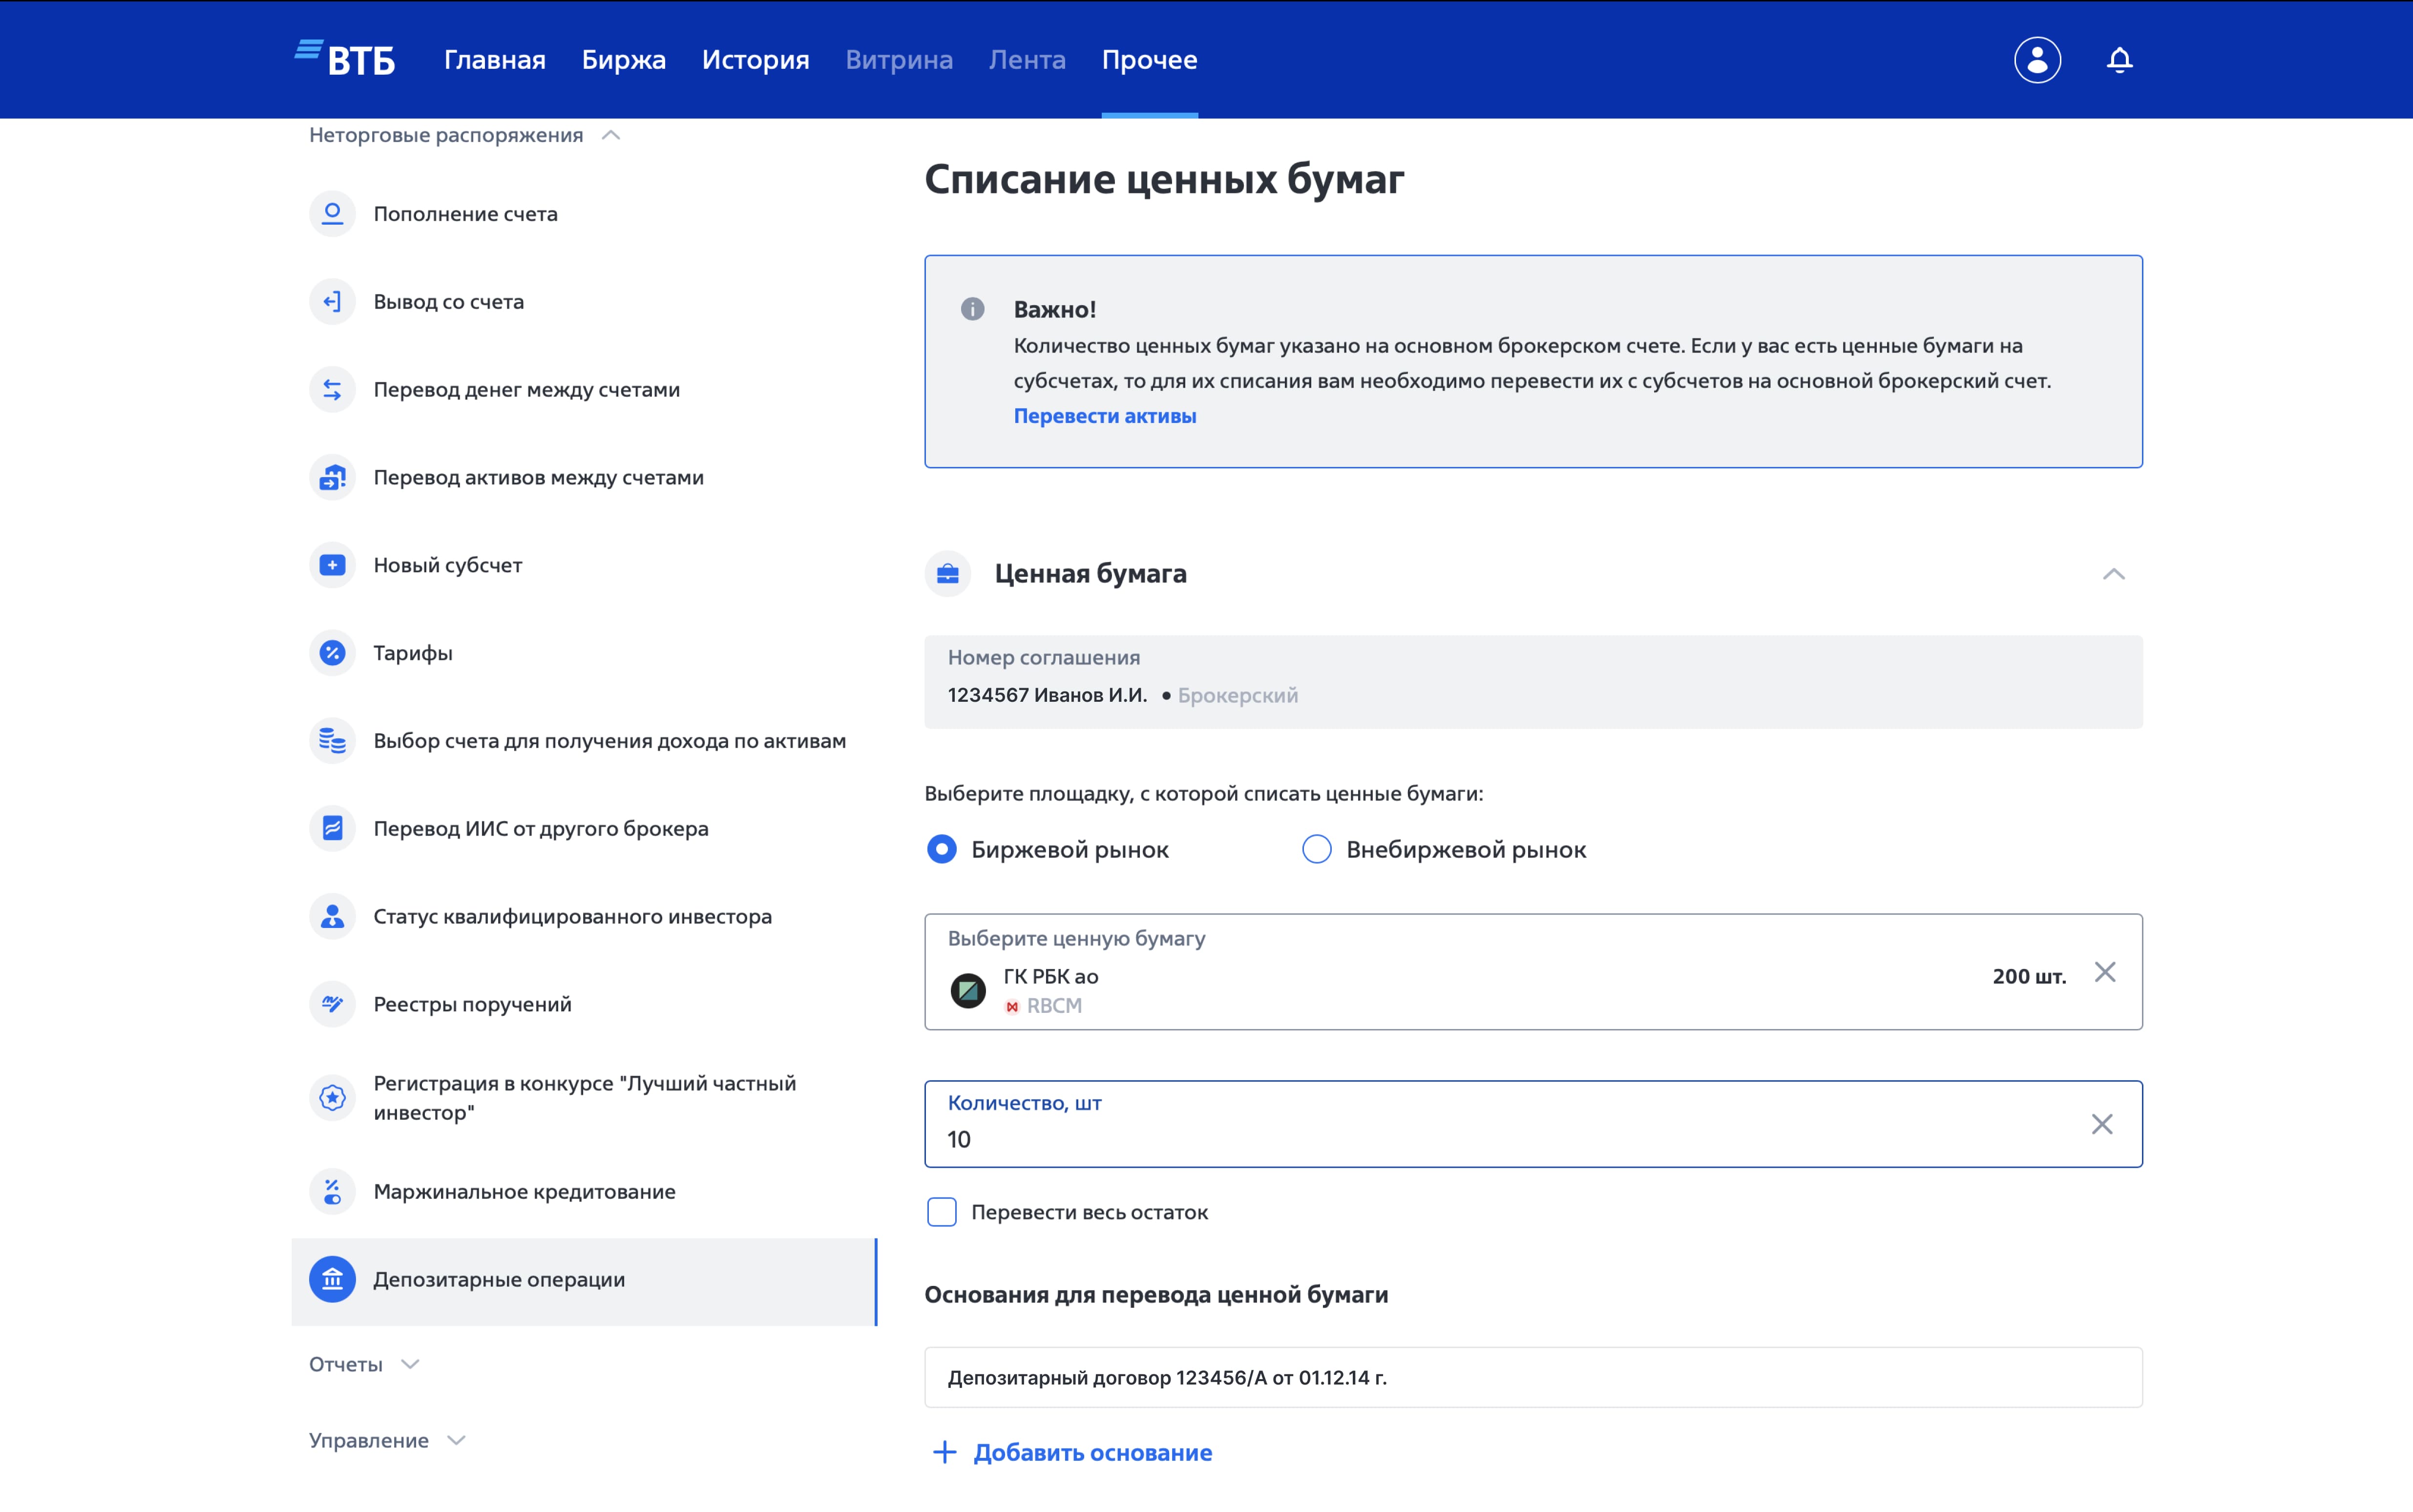Select the Внебиржевой рынок radio button
Screen dimensions: 2413x1512
coord(1316,849)
